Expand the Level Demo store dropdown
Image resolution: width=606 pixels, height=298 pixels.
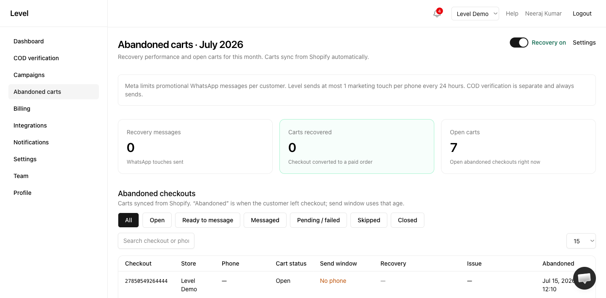[x=475, y=13]
